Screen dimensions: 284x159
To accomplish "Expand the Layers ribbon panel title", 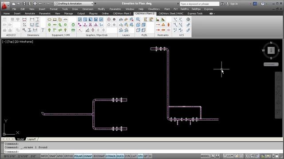I will pyautogui.click(x=126, y=35).
